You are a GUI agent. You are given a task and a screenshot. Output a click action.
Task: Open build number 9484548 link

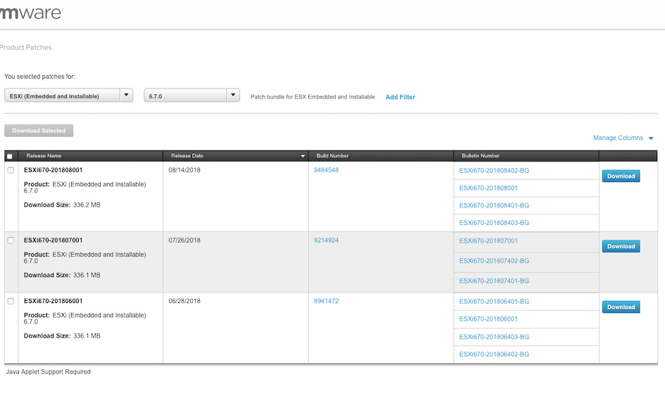tap(326, 170)
